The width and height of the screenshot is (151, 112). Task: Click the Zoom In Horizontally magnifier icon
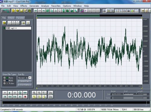pyautogui.click(x=34, y=93)
